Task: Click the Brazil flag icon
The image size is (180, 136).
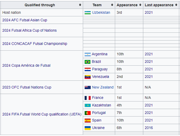Action: click(88, 62)
